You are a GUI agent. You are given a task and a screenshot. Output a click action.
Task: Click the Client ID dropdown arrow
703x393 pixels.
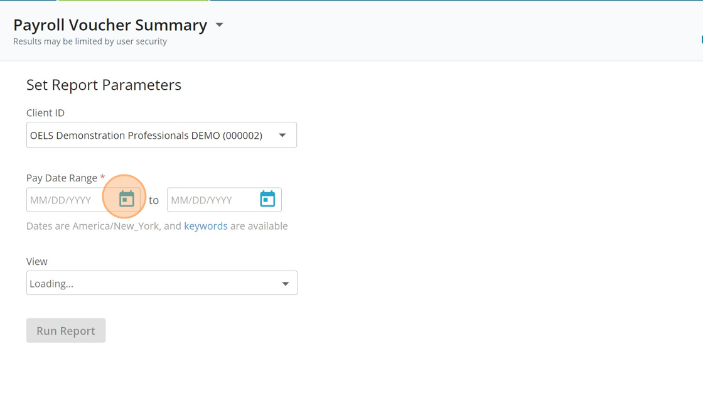click(282, 135)
